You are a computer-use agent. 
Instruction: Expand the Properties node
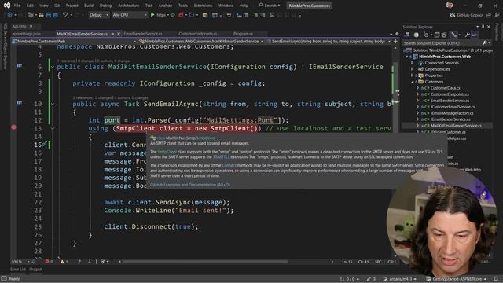[413, 75]
